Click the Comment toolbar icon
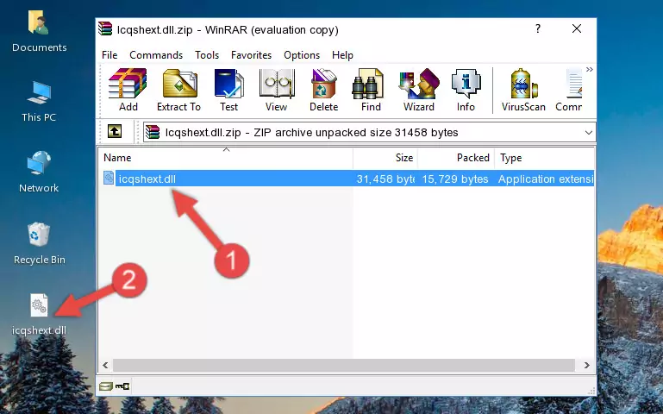This screenshot has height=414, width=663. pos(569,90)
